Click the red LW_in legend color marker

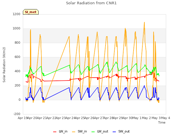(x=55, y=132)
